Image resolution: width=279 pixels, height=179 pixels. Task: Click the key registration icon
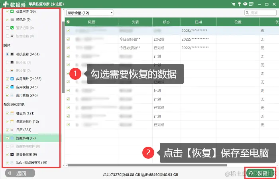click(x=239, y=4)
